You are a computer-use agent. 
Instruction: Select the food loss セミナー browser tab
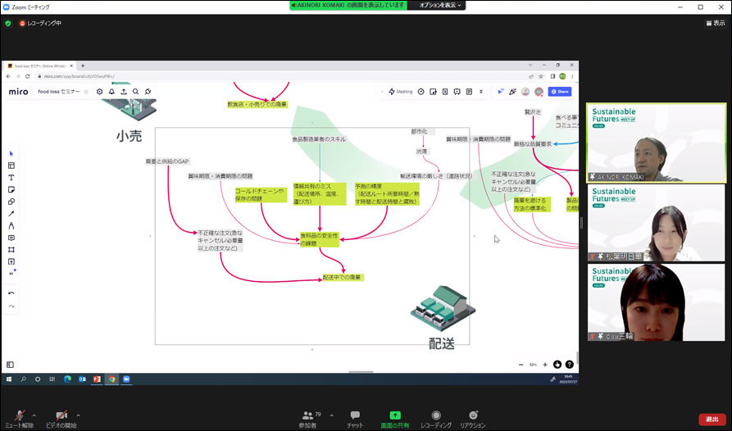(x=41, y=66)
